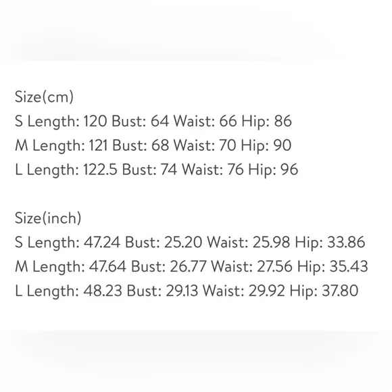Screen dimensions: 392x392
Task: Click the Hip: 35.43 value
Action: [333, 266]
